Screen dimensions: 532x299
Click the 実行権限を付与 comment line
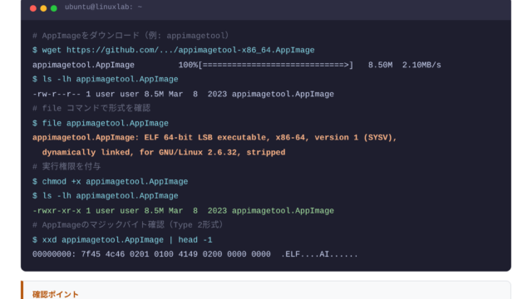click(x=66, y=166)
